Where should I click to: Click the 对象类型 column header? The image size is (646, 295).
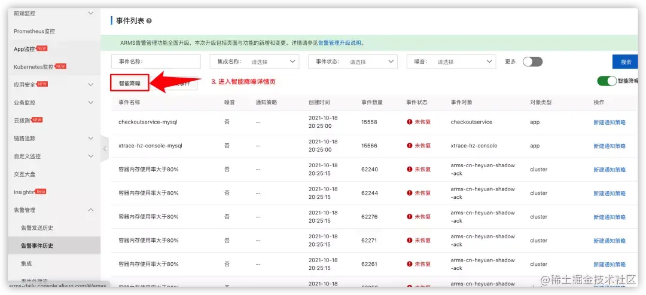[541, 103]
